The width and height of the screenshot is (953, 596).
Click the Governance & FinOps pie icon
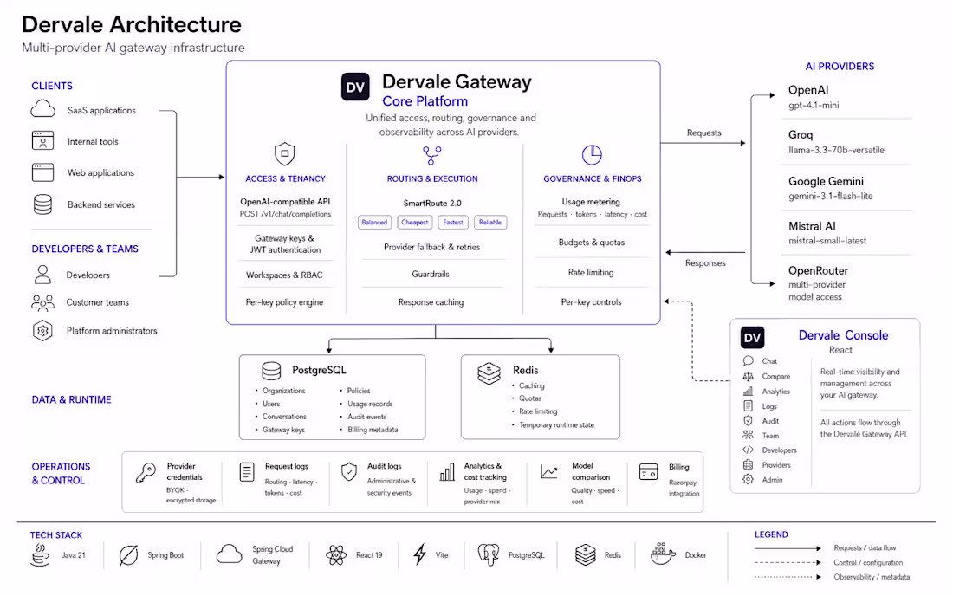pyautogui.click(x=592, y=155)
